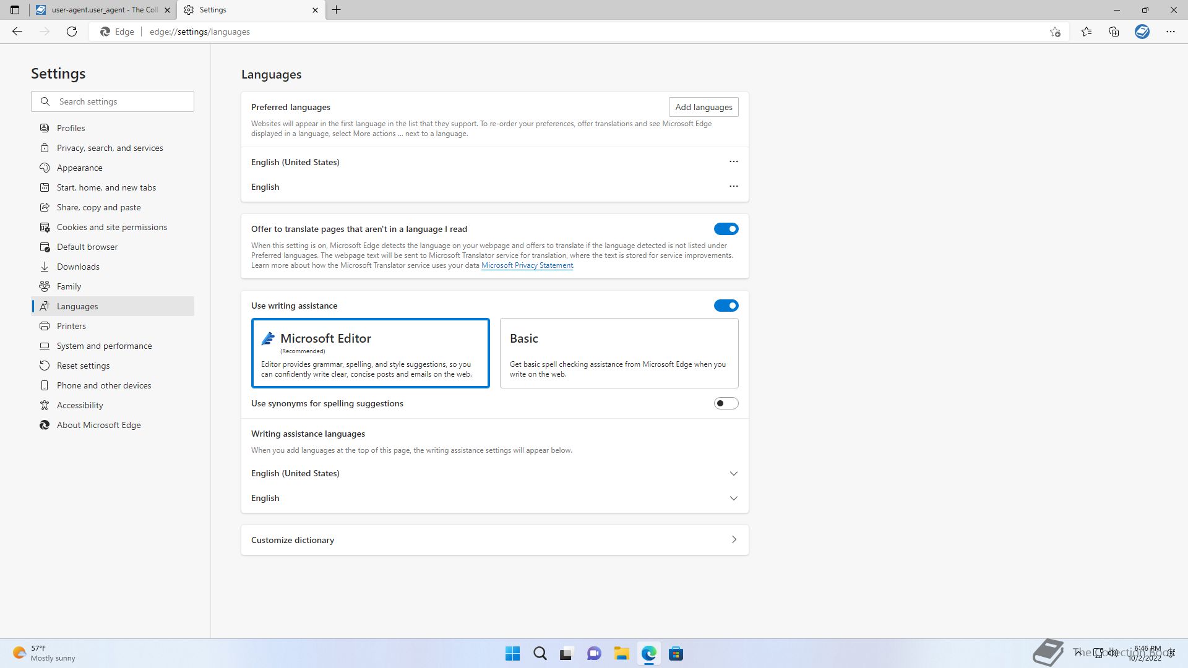Open Microsoft Privacy Statement link
The image size is (1188, 668).
pyautogui.click(x=527, y=265)
